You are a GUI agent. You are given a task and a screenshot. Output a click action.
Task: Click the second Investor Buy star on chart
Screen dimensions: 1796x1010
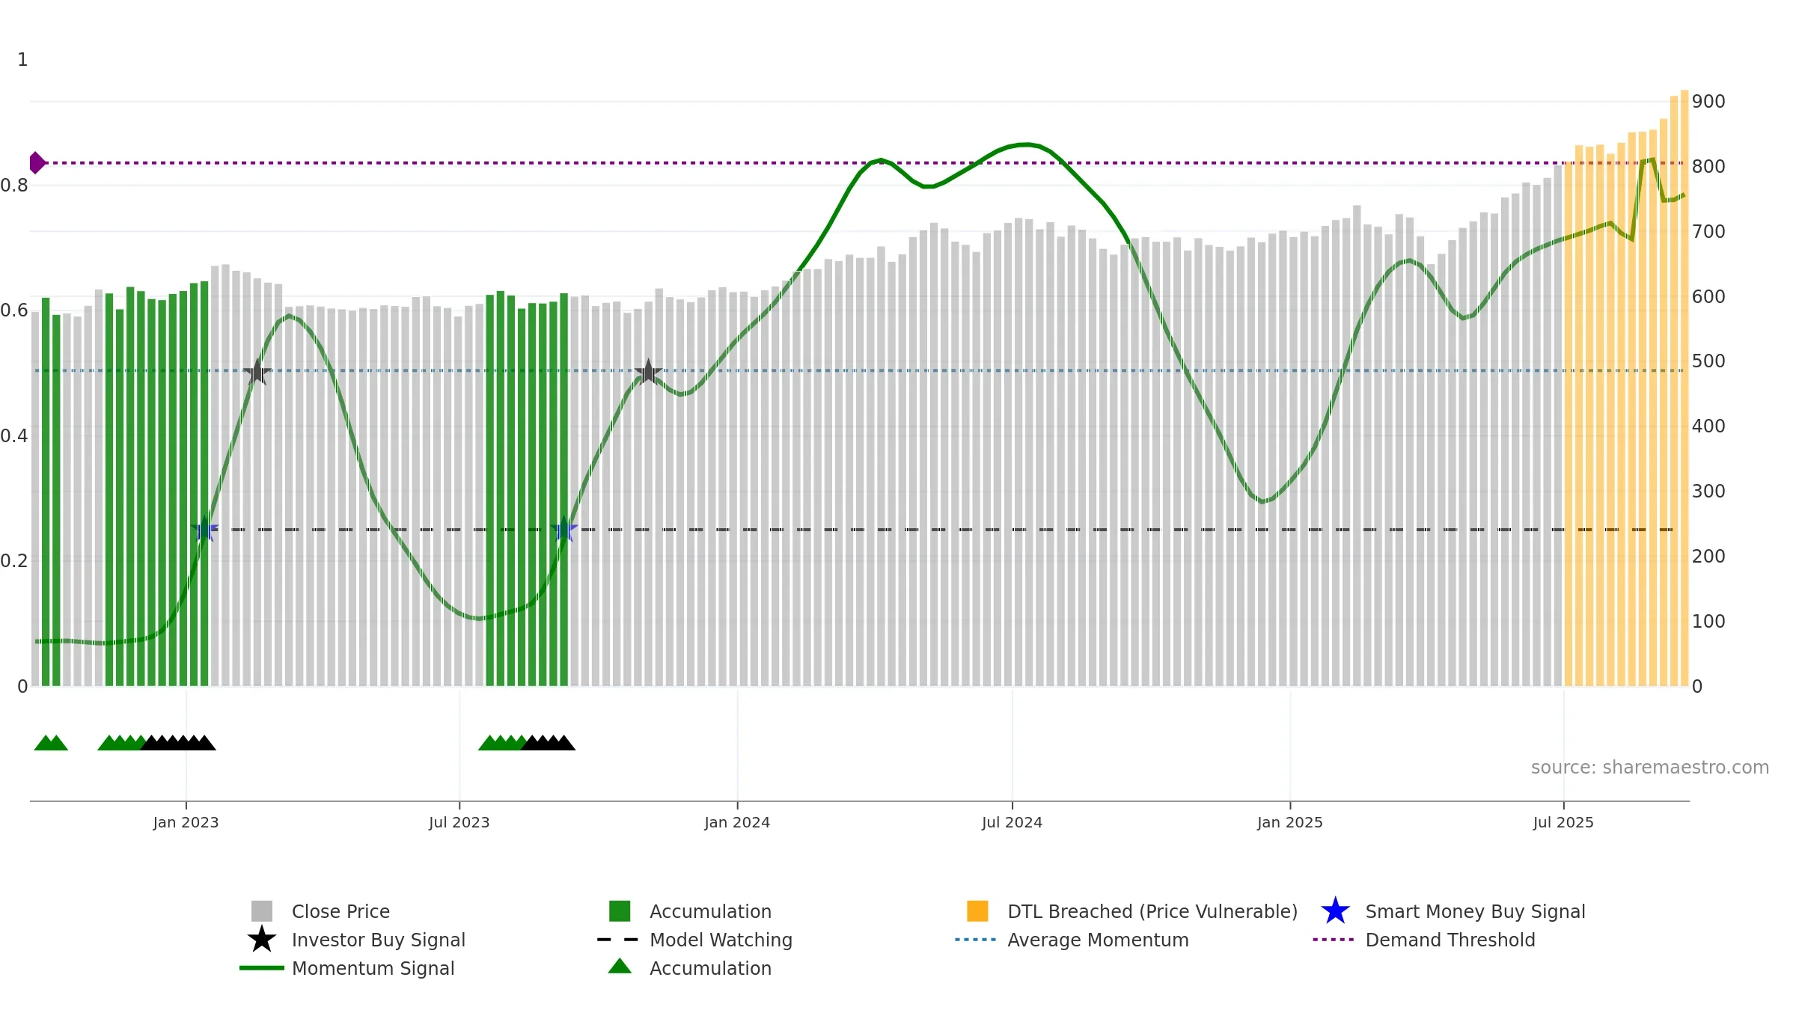tap(648, 372)
